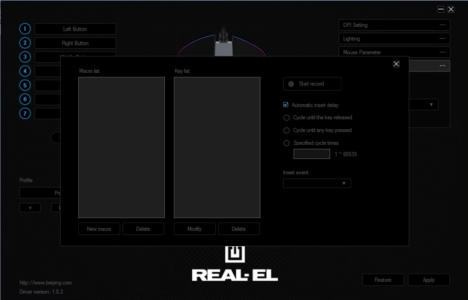Select the number 7 button circle

[25, 113]
